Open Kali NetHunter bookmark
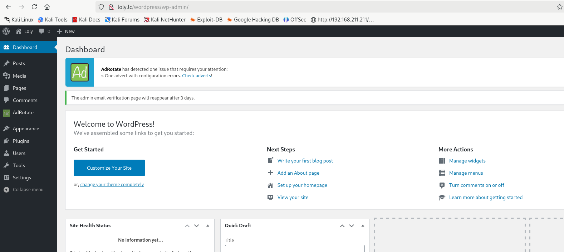The width and height of the screenshot is (564, 252). point(165,20)
